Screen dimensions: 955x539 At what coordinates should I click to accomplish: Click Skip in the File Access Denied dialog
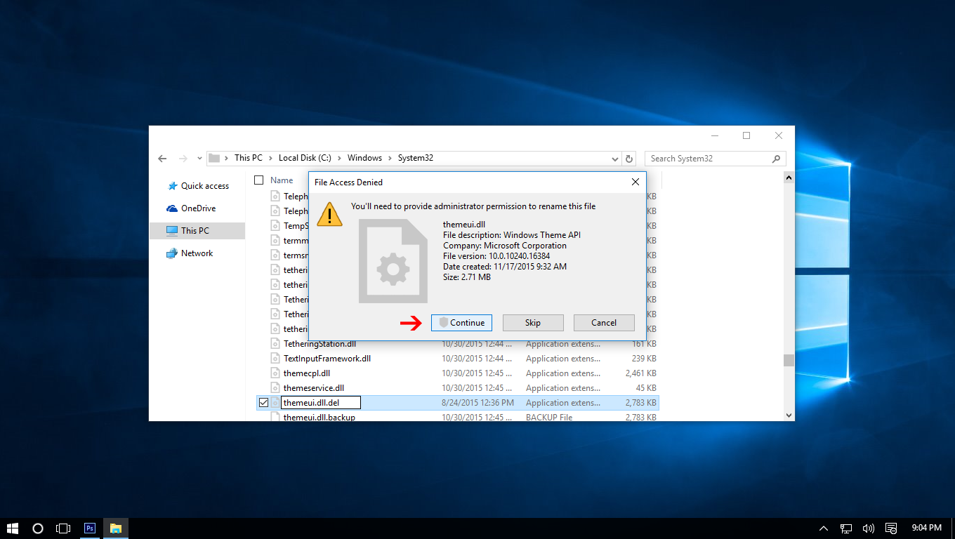point(532,323)
